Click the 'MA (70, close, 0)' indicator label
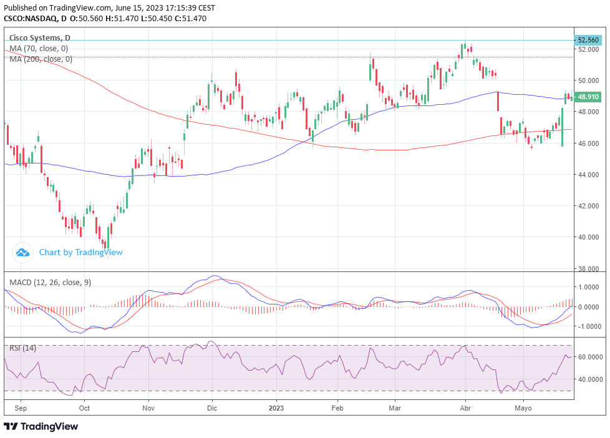Screen dimensions: 610x438 click(x=39, y=49)
